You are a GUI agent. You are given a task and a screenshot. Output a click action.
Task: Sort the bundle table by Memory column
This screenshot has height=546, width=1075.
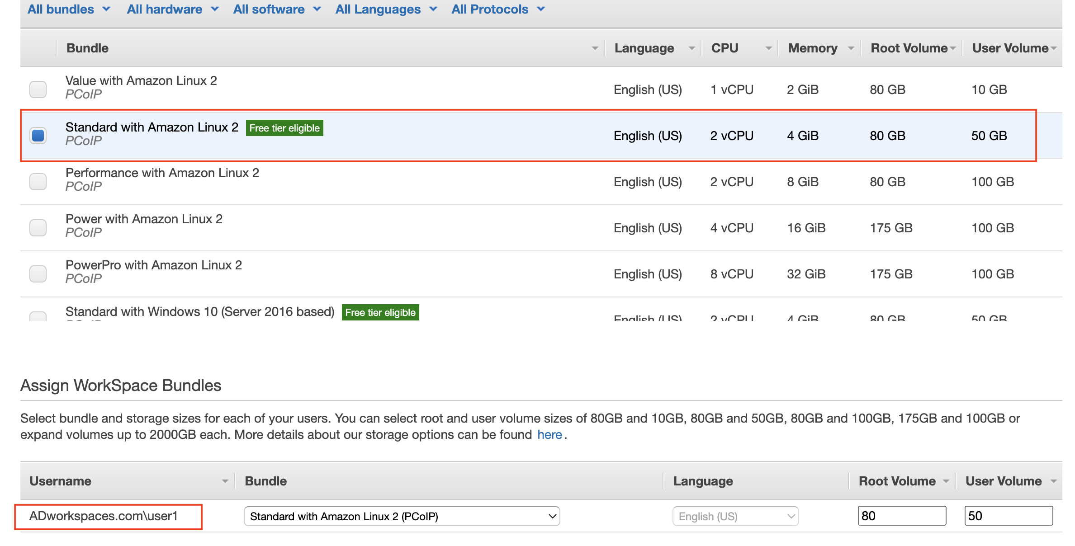tap(851, 48)
